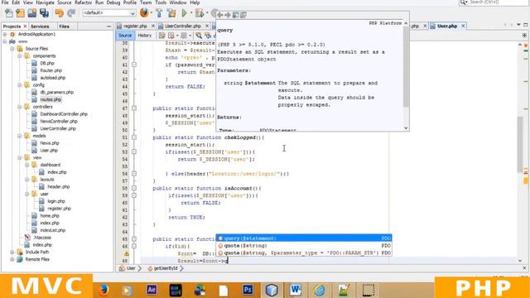This screenshot has height=298, width=530.
Task: Click the editor vertical scrollbar thumb
Action: 520,145
